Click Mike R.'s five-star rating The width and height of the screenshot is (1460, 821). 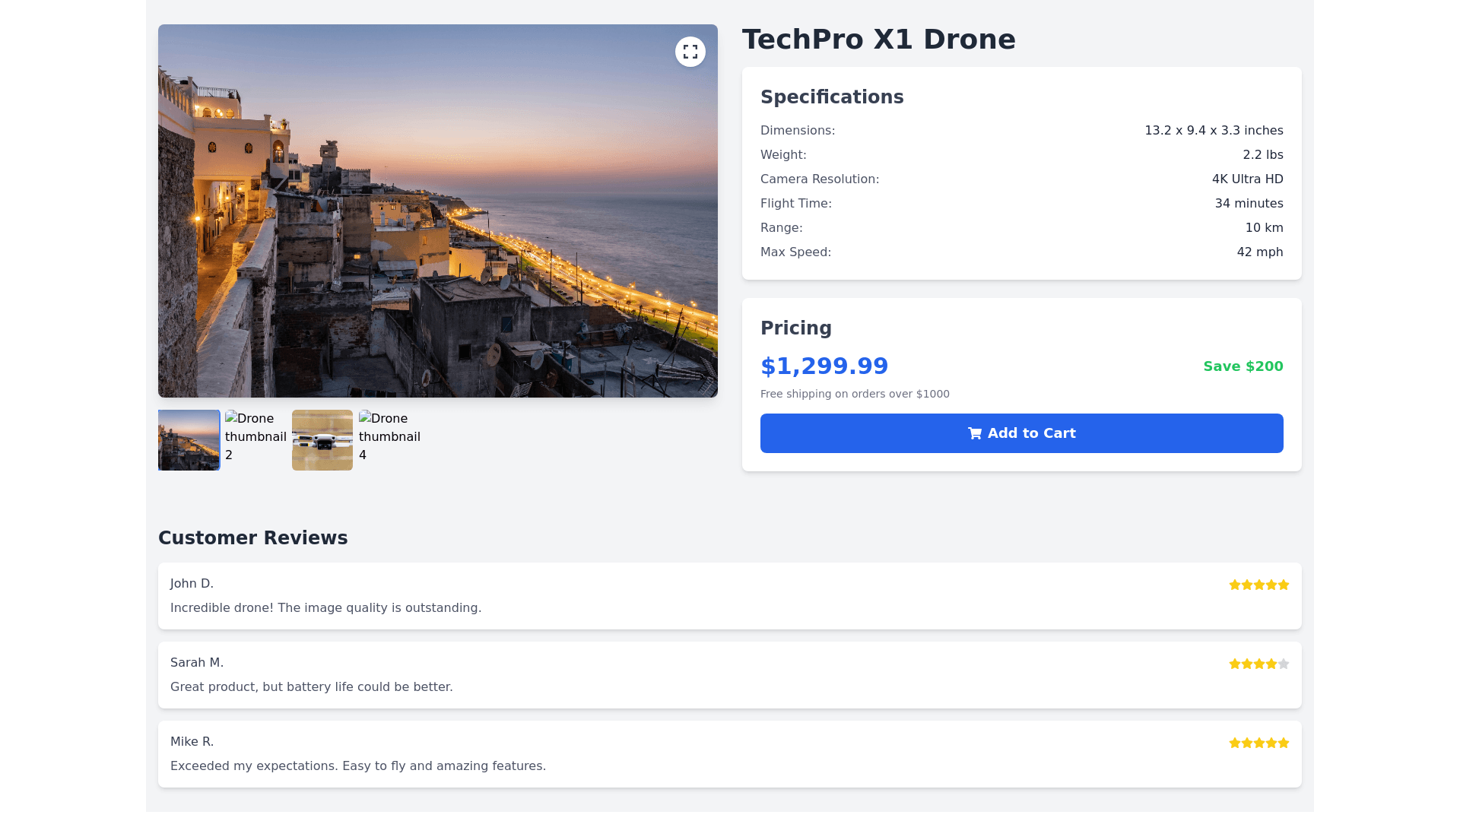pos(1258,743)
